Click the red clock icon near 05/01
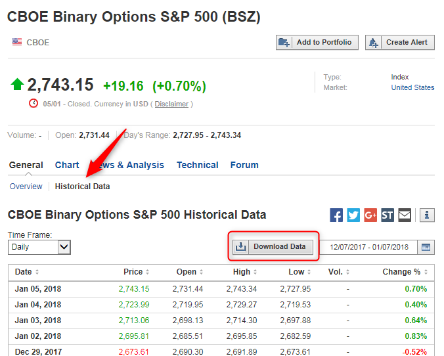The image size is (444, 356). click(33, 103)
